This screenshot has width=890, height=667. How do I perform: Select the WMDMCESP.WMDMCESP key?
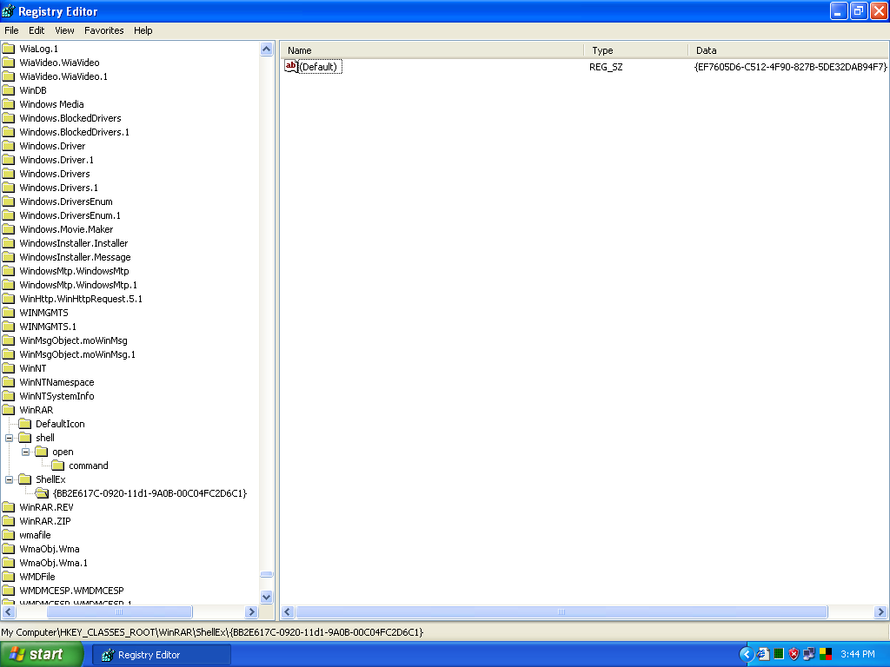(x=71, y=591)
